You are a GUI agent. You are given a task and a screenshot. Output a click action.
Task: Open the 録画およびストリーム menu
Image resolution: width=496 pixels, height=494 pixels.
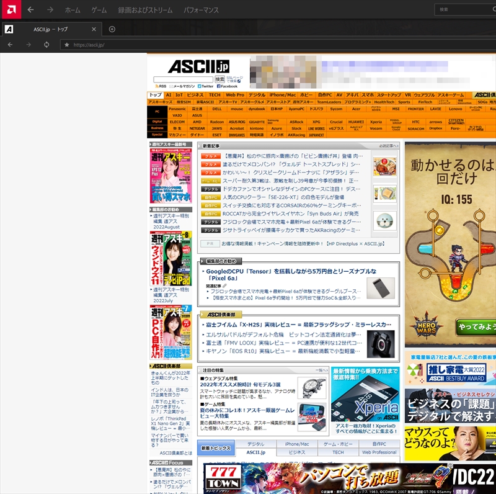coord(145,10)
